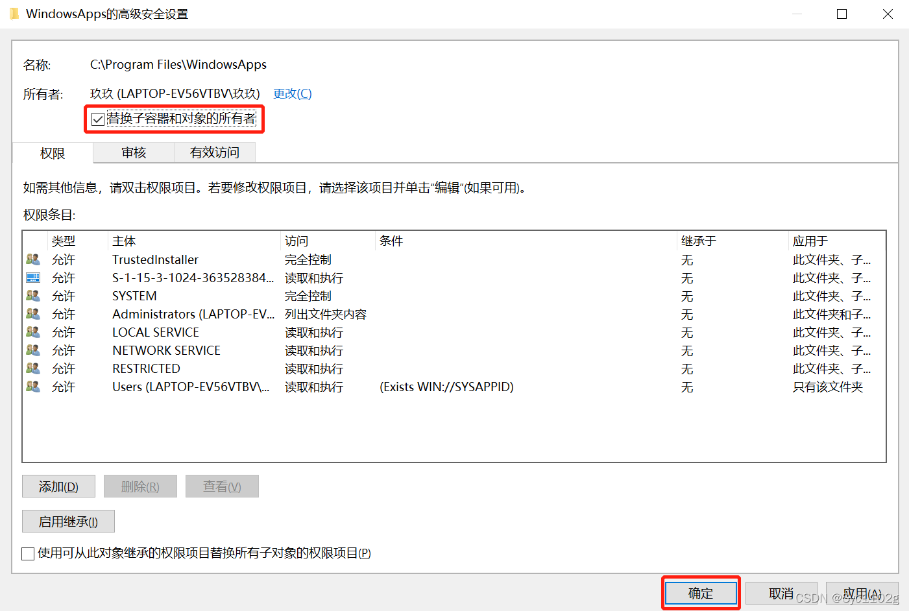Click 读取和执行 in the RESTRICTED row

point(314,368)
